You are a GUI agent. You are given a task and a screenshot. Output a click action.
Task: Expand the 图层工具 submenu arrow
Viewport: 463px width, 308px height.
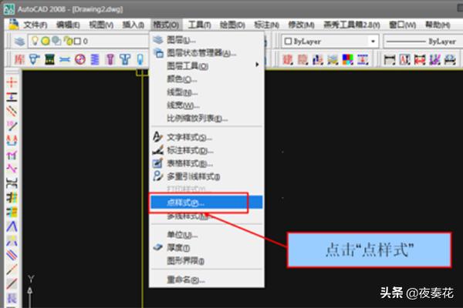point(257,65)
